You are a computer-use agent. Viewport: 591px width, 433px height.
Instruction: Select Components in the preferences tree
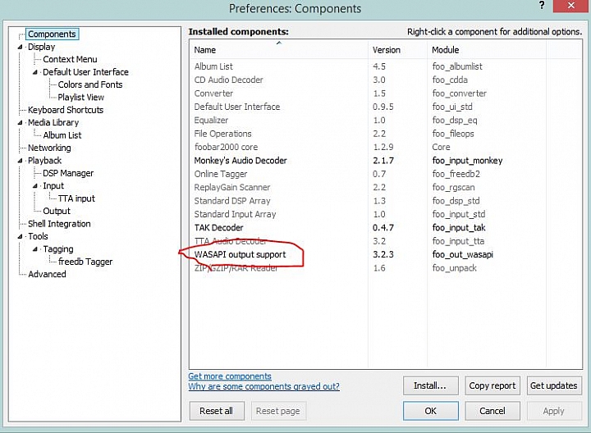tap(52, 34)
